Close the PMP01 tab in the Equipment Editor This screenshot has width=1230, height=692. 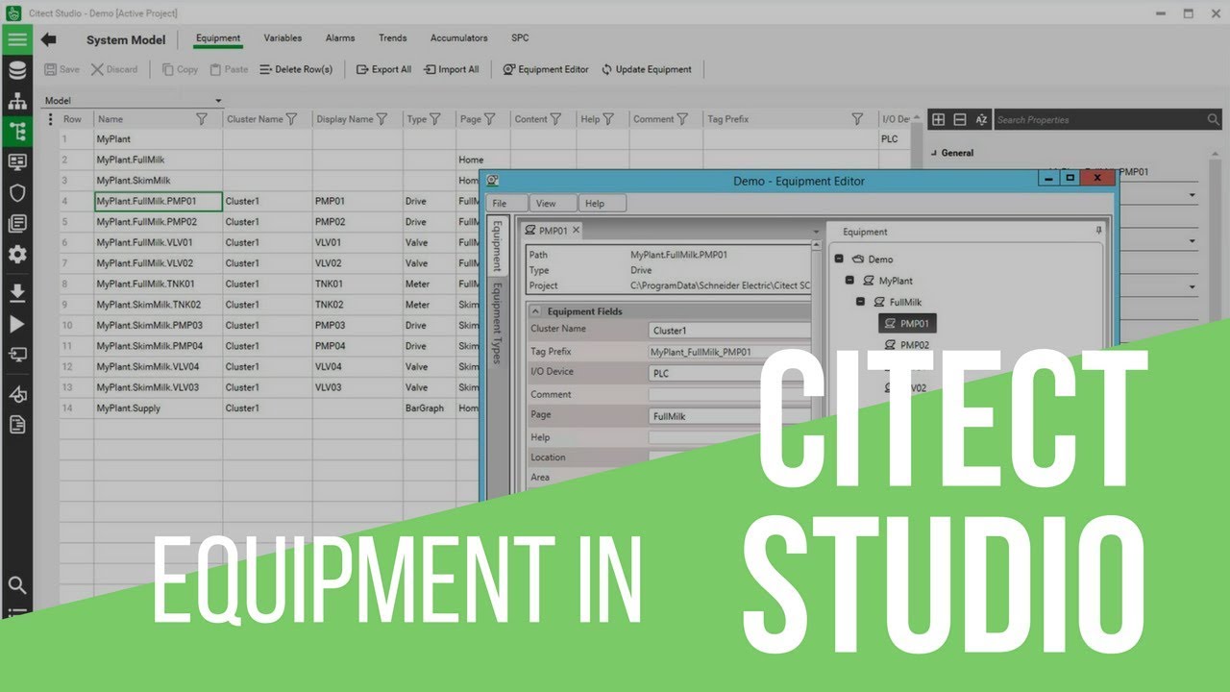576,231
